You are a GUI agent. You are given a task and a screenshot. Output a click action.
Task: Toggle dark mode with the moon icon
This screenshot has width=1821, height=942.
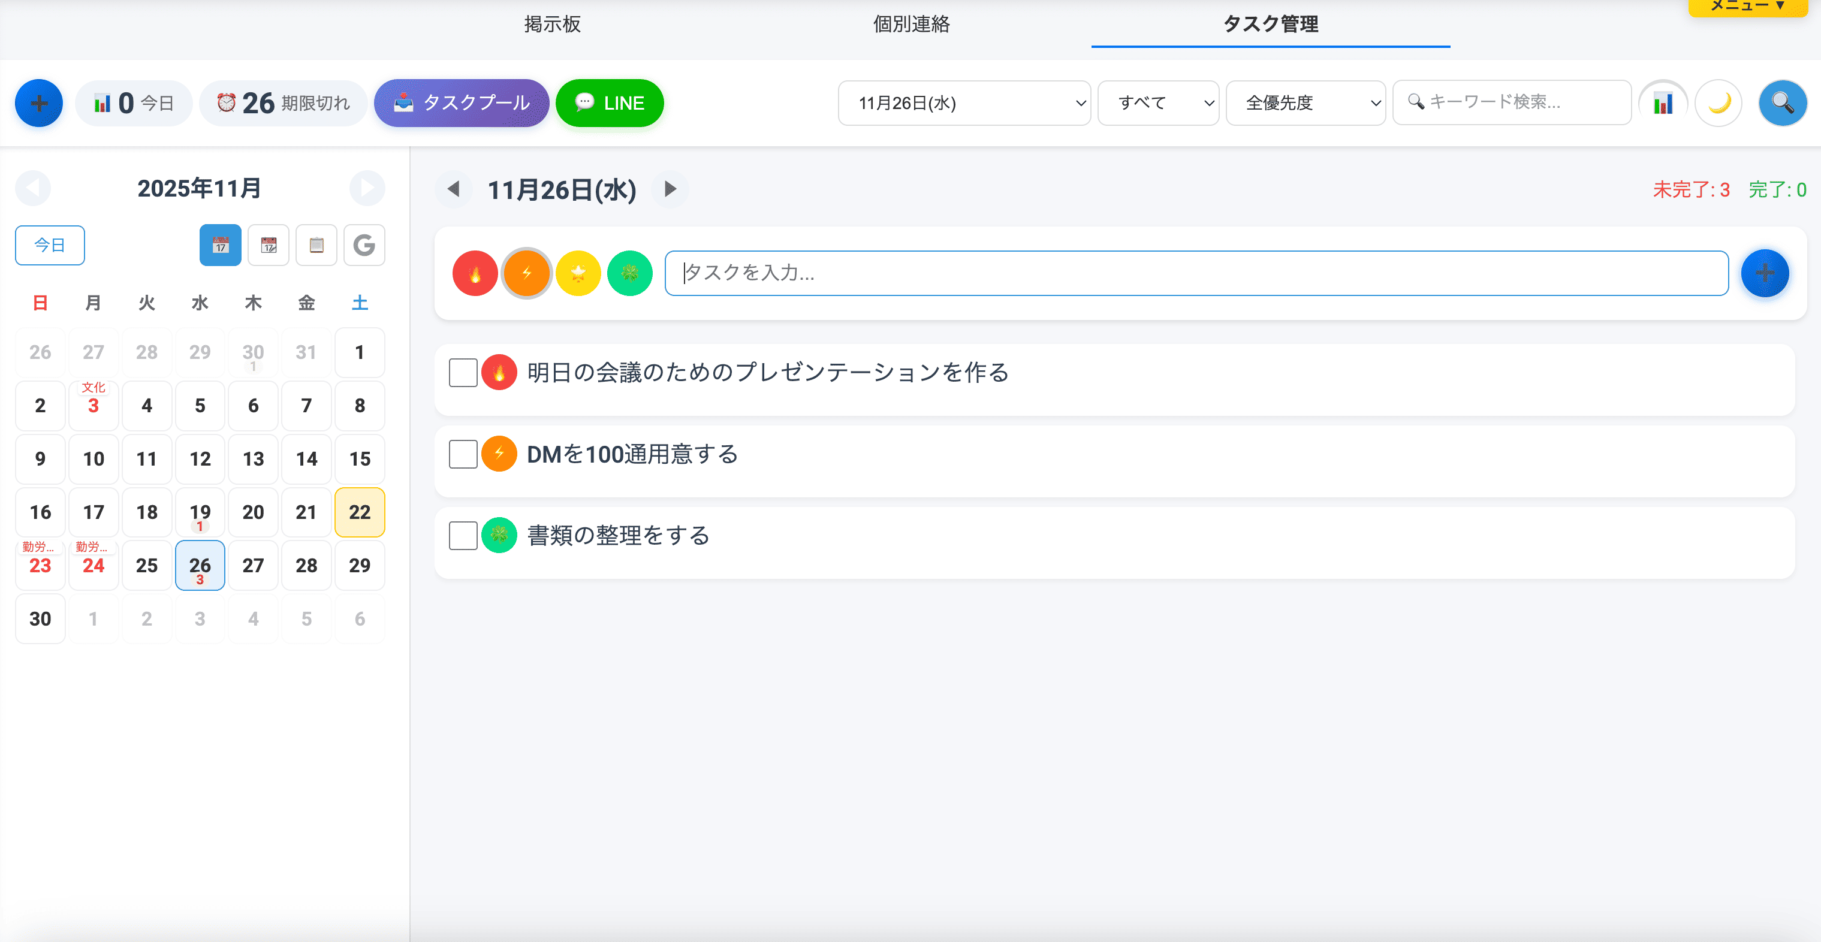pos(1719,102)
